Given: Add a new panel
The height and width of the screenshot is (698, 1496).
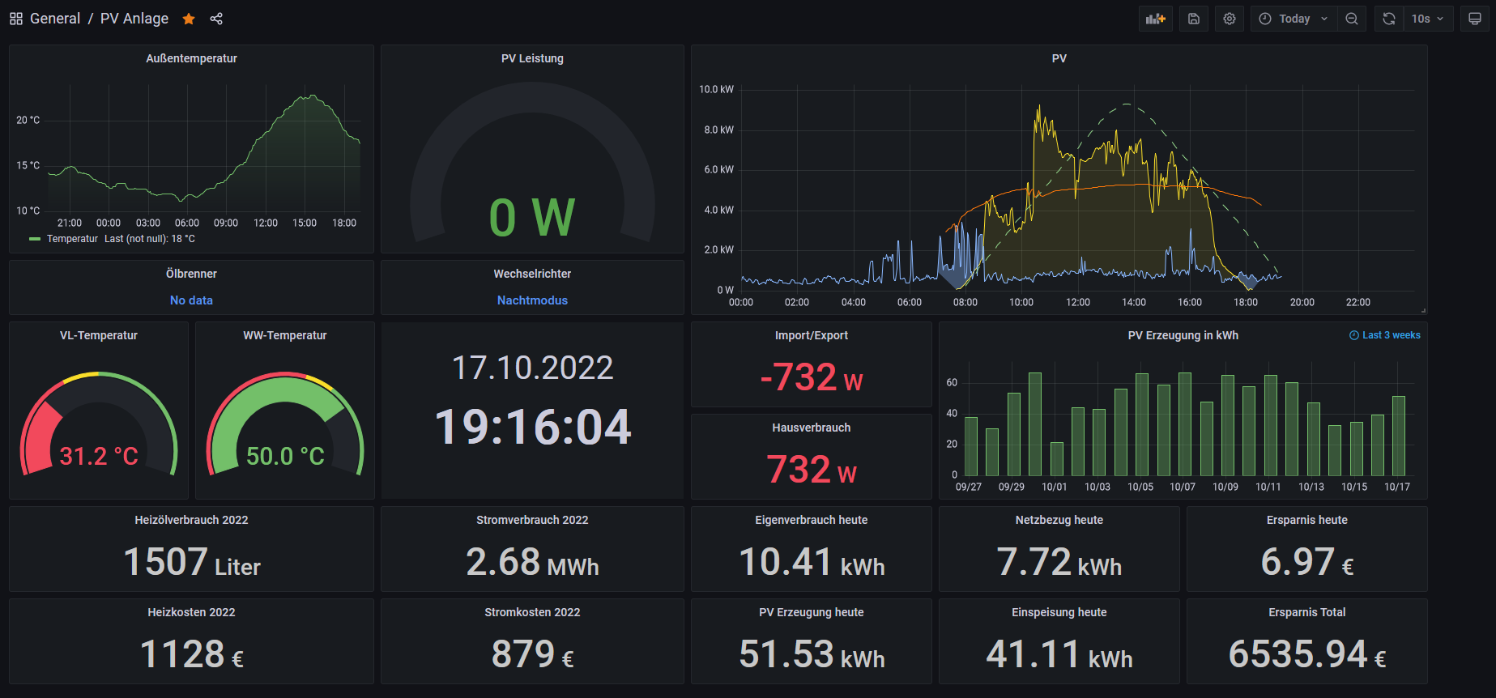Looking at the screenshot, I should [1156, 19].
